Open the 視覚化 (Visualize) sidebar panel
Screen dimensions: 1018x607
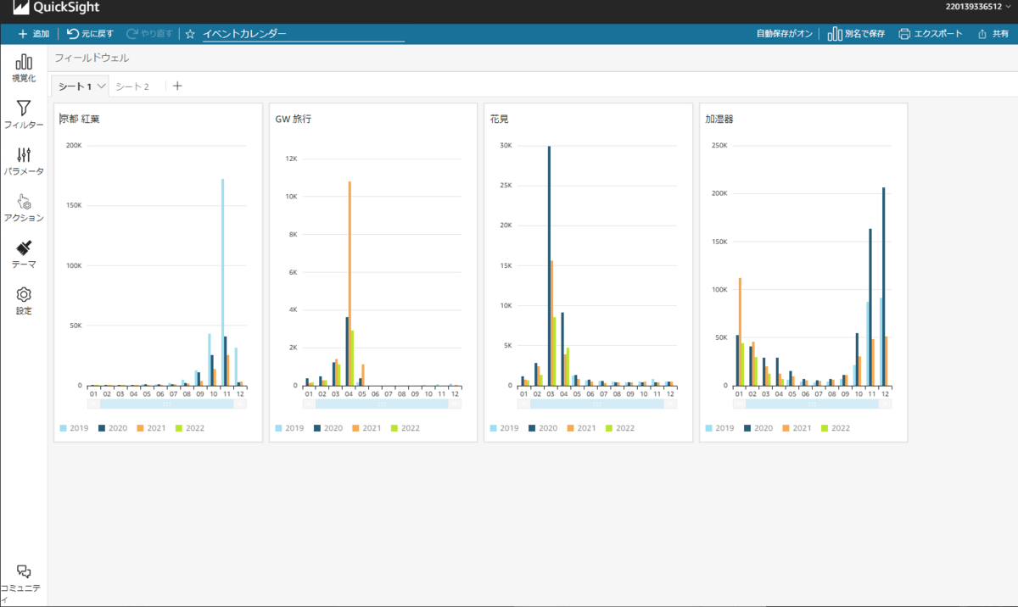(24, 68)
